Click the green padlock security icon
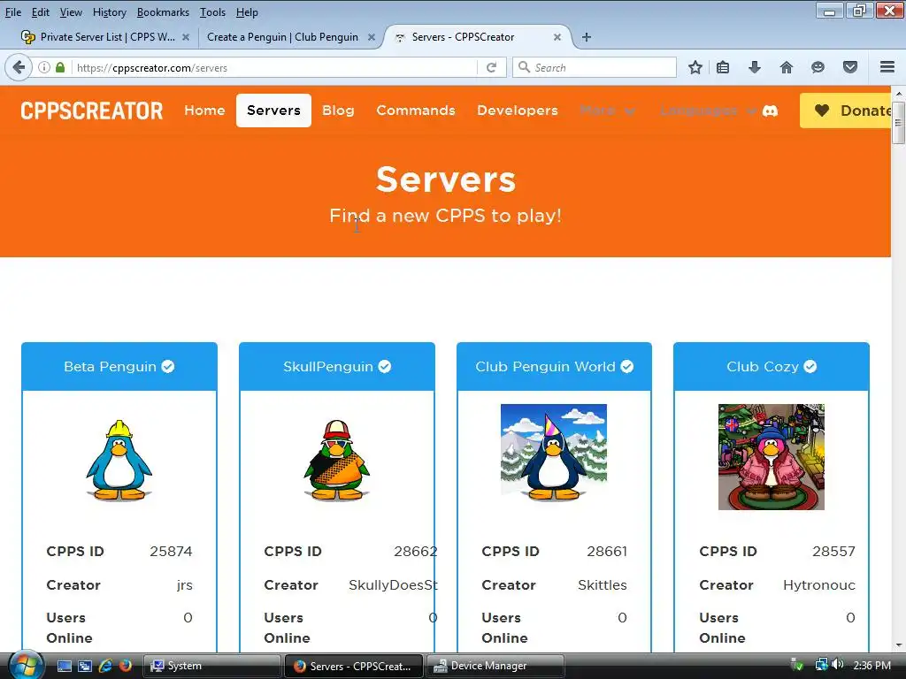The width and height of the screenshot is (906, 679). tap(60, 67)
